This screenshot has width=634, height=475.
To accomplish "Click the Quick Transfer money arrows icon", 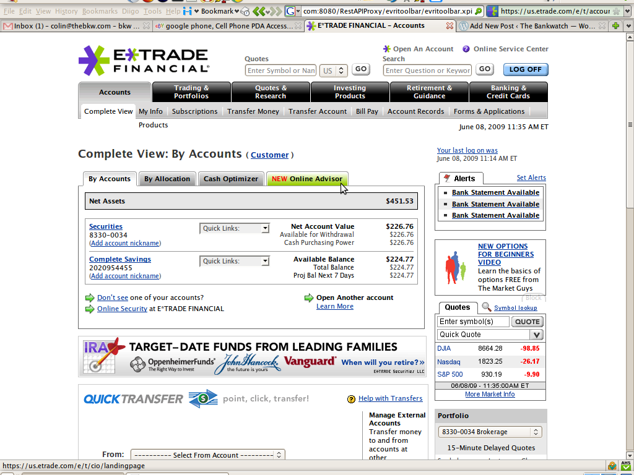I will [203, 399].
